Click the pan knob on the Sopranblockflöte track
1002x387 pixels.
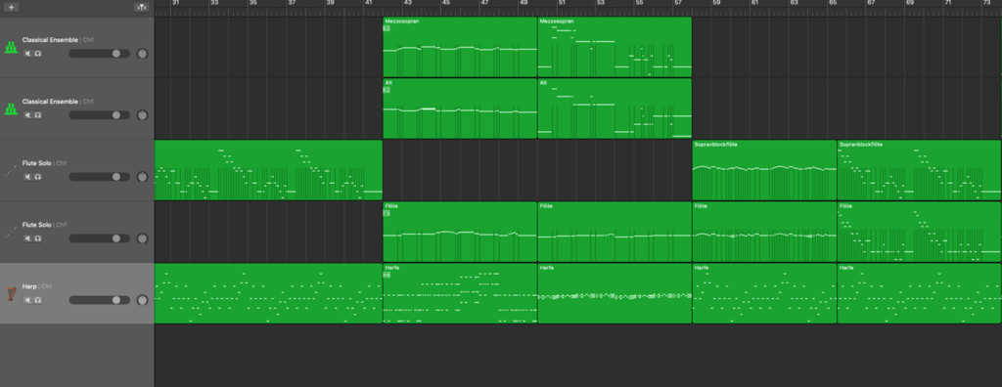142,177
